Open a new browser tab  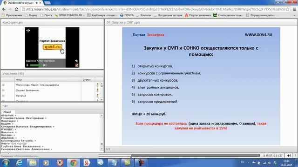click(47, 3)
